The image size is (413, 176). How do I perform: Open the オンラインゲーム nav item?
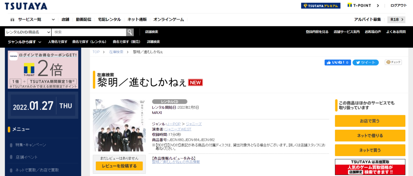point(169,20)
